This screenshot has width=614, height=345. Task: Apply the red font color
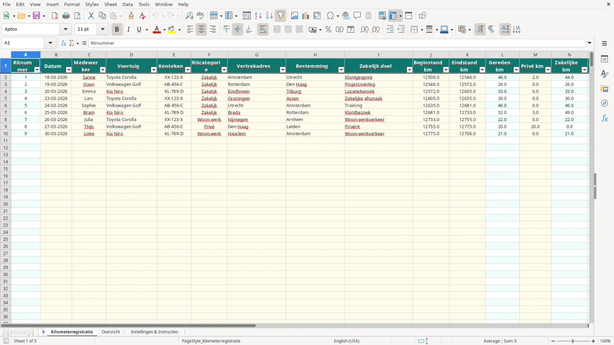tap(157, 30)
